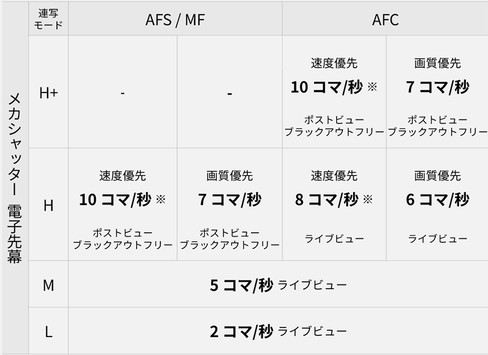Screen dimensions: 488x355
Task: Click "10 コマ/秒" in the H row
Action: pos(115,199)
